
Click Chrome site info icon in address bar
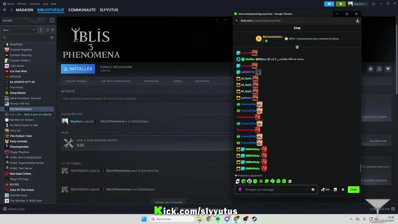[237, 21]
